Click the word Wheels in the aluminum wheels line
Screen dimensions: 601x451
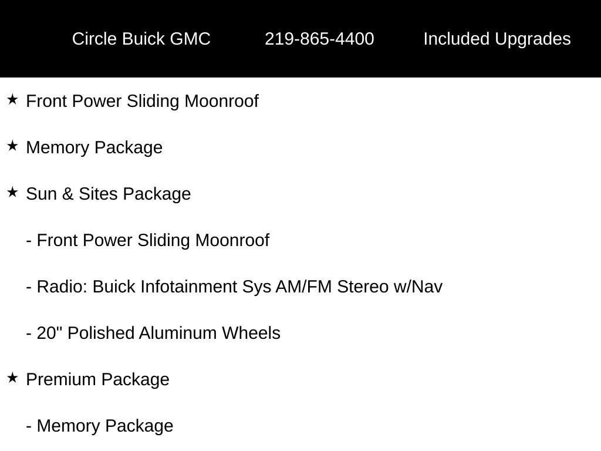[251, 333]
